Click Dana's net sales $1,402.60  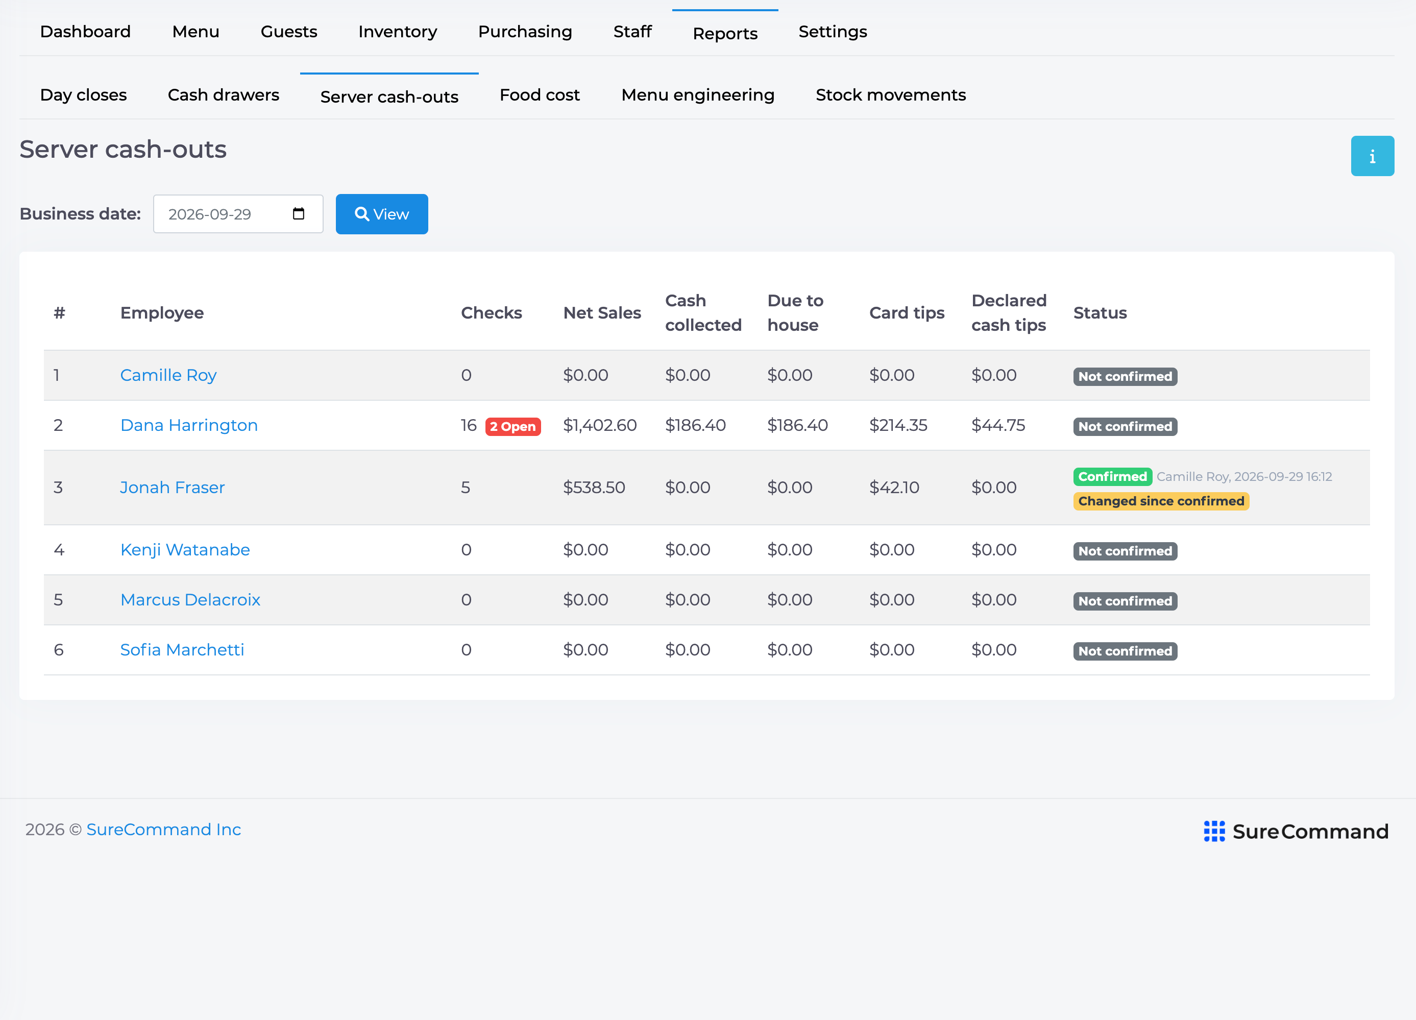pyautogui.click(x=599, y=425)
